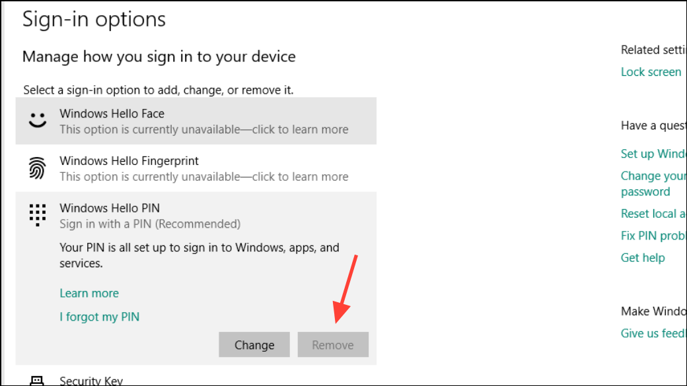Click the Change your password link
This screenshot has height=386, width=687.
[653, 183]
